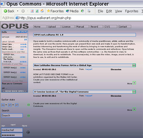Click the History icon beside Media

pos(83,11)
